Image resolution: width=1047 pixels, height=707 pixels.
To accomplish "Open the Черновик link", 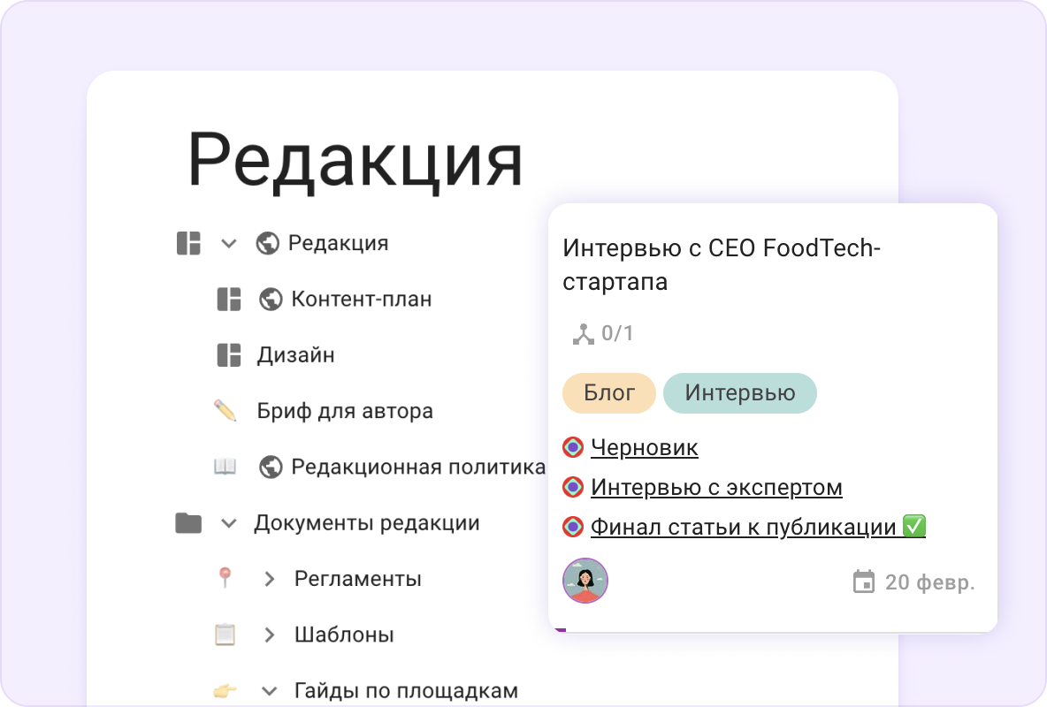I will click(644, 448).
